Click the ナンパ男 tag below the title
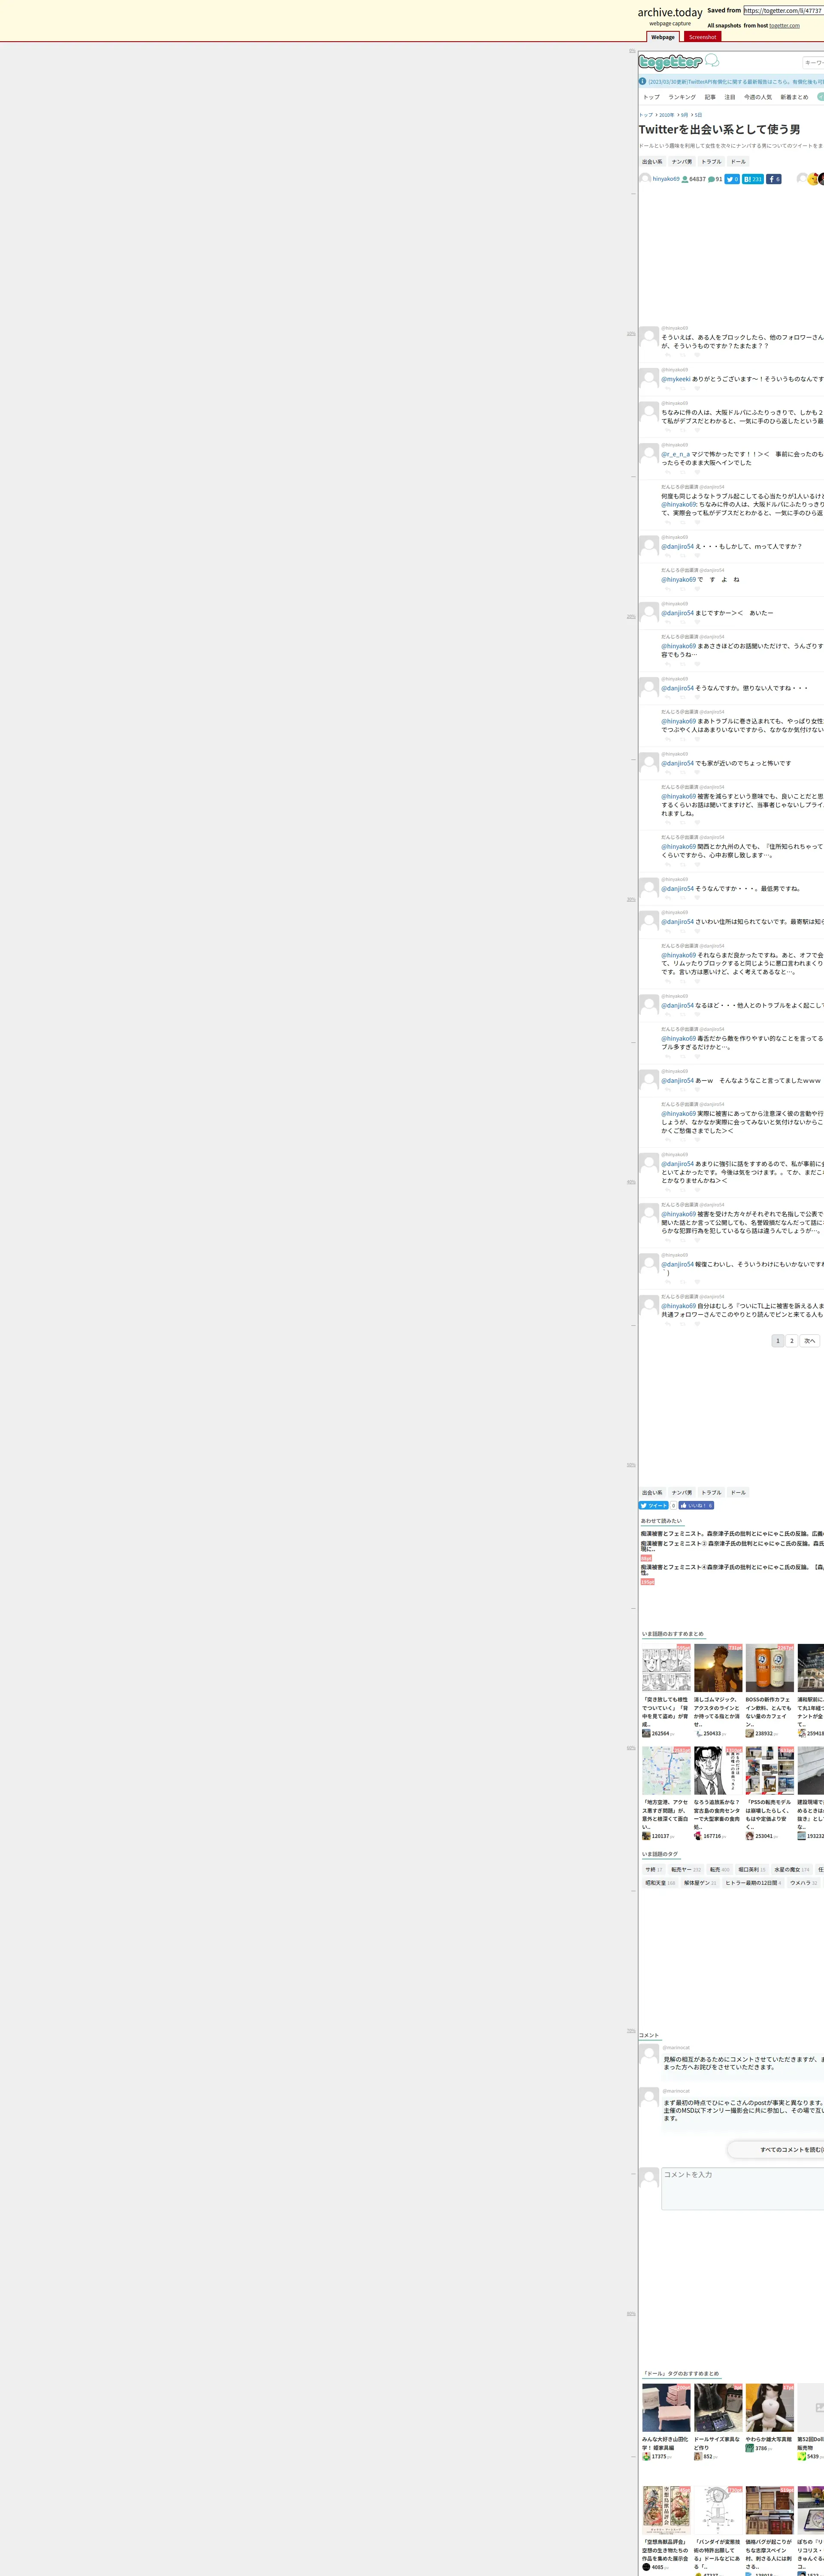This screenshot has height=2576, width=824. coord(682,161)
